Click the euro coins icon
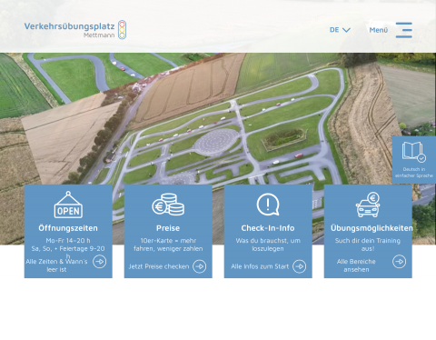 (168, 205)
